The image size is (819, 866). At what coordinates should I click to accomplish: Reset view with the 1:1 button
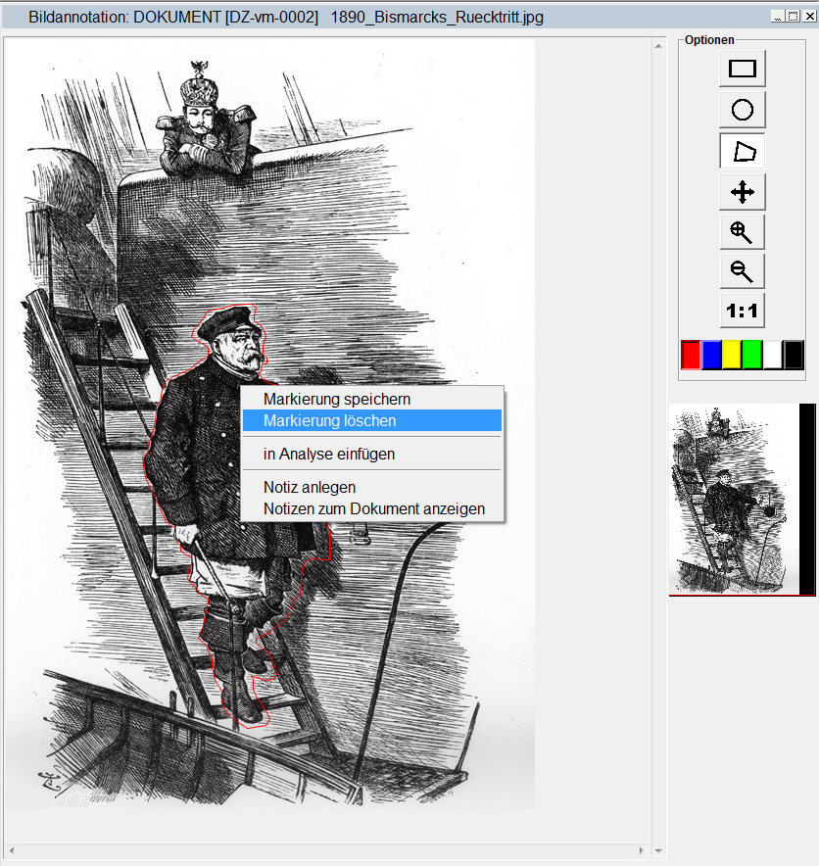point(743,312)
